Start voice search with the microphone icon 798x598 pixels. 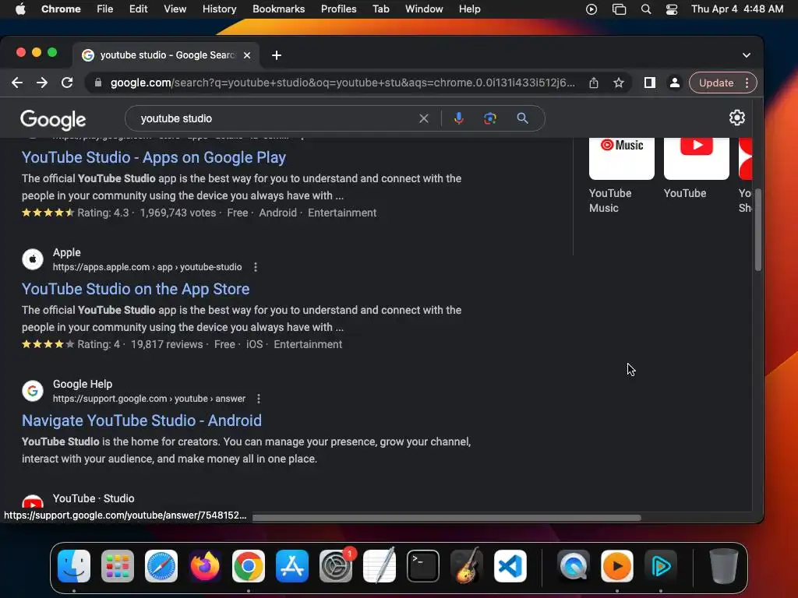[x=458, y=118]
